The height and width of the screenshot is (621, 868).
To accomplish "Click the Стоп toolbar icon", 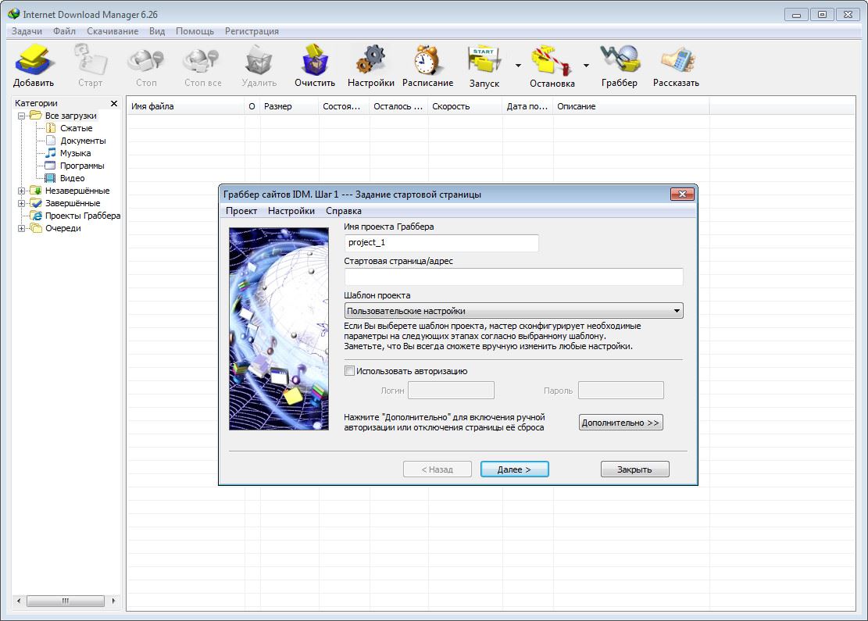I will pos(146,60).
